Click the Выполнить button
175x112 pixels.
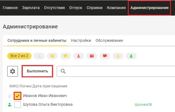point(38,71)
